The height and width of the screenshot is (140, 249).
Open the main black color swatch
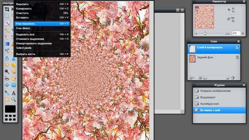click(x=11, y=109)
